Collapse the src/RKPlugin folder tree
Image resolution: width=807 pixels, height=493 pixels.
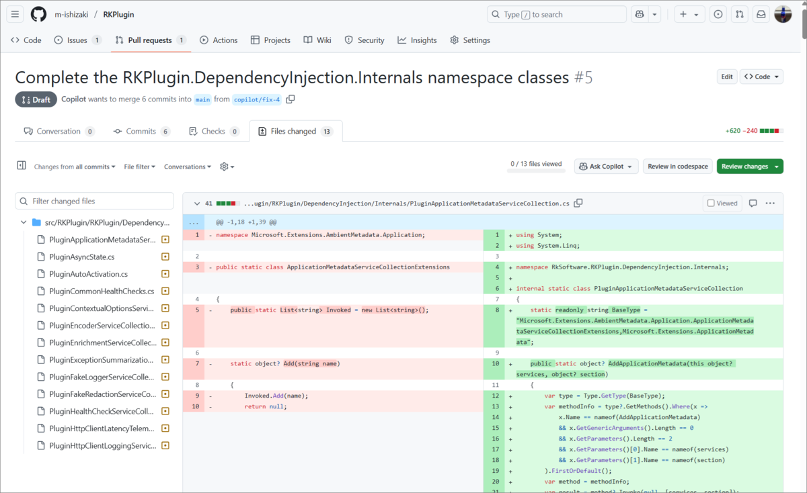tap(24, 222)
